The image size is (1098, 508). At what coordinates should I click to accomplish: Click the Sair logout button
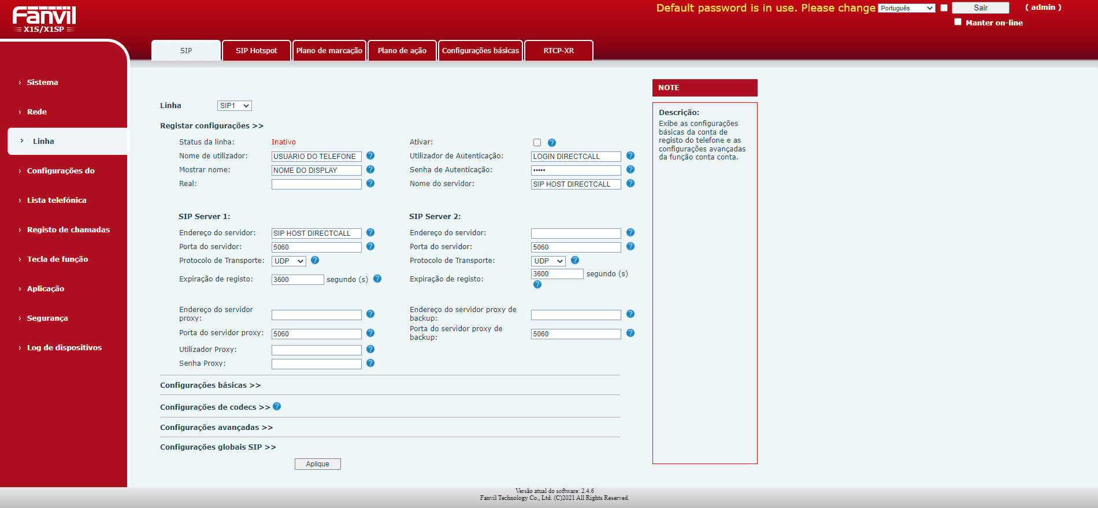[981, 8]
